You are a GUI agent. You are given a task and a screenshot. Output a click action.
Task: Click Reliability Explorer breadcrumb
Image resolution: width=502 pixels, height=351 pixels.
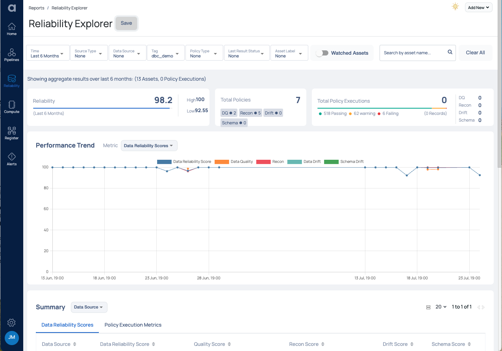click(x=70, y=8)
